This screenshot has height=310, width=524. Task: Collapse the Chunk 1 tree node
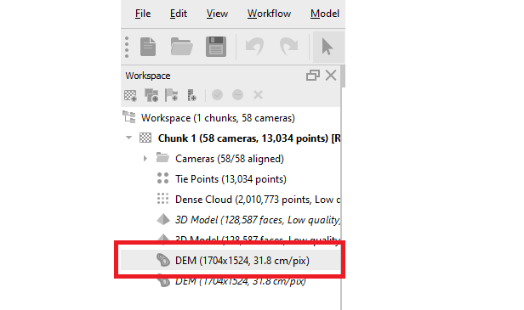click(128, 138)
